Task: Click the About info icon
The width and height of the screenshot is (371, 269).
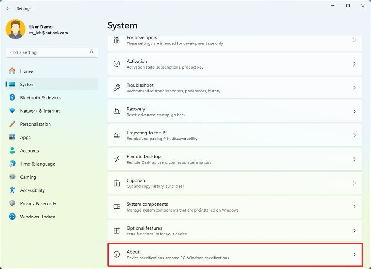Action: 117,254
